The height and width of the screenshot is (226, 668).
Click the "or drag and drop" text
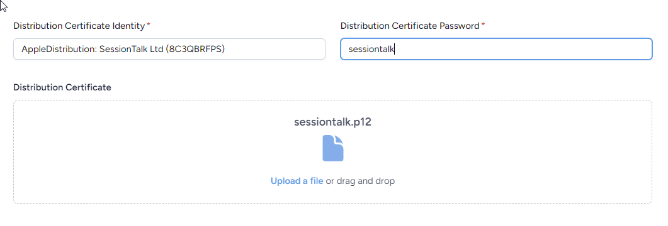click(x=360, y=181)
